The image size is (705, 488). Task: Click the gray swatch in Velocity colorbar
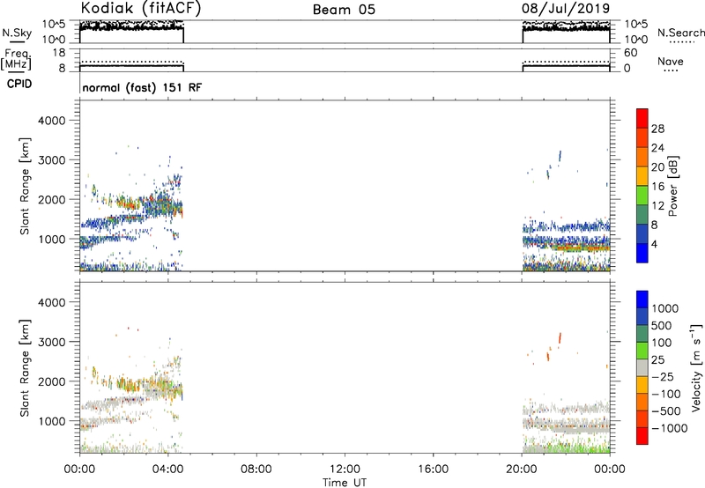[642, 368]
